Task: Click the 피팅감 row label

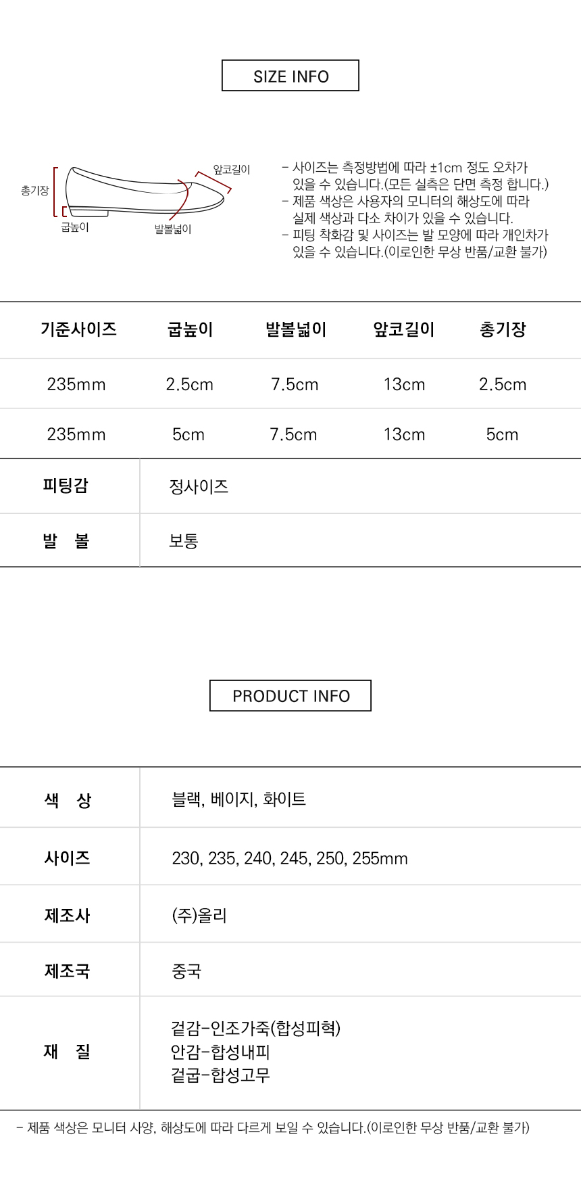Action: coord(66,486)
